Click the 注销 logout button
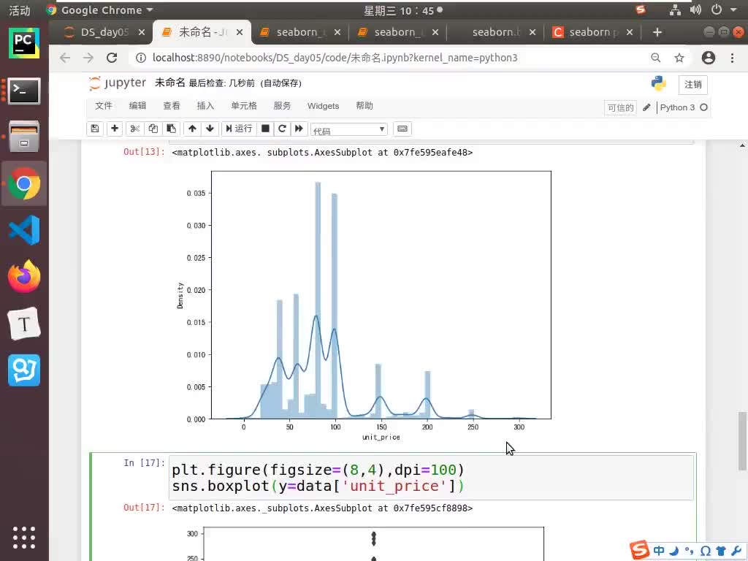 tap(692, 85)
